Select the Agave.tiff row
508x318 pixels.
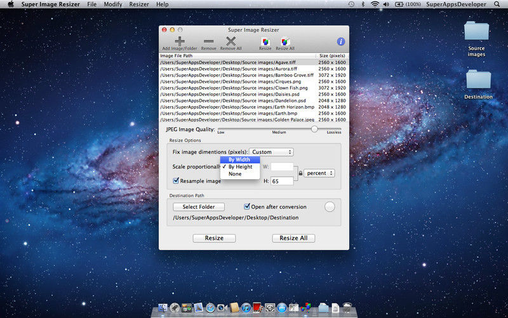(254, 62)
